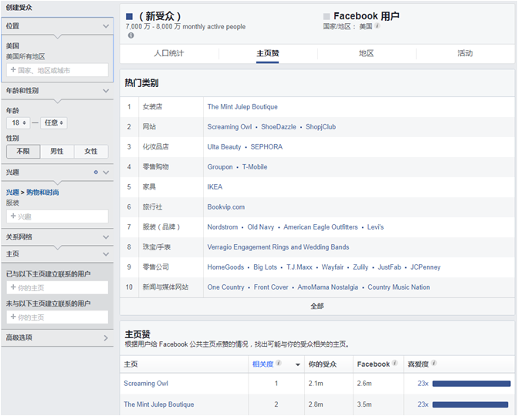
Task: Collapse the 兴趣 section chevron
Action: pos(106,173)
